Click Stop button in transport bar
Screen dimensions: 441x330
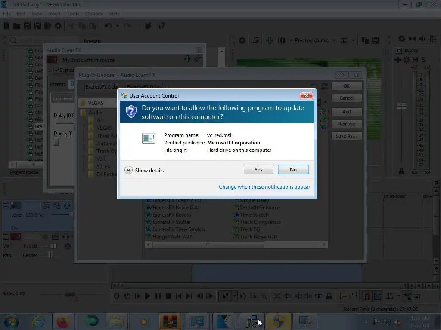tap(168, 296)
